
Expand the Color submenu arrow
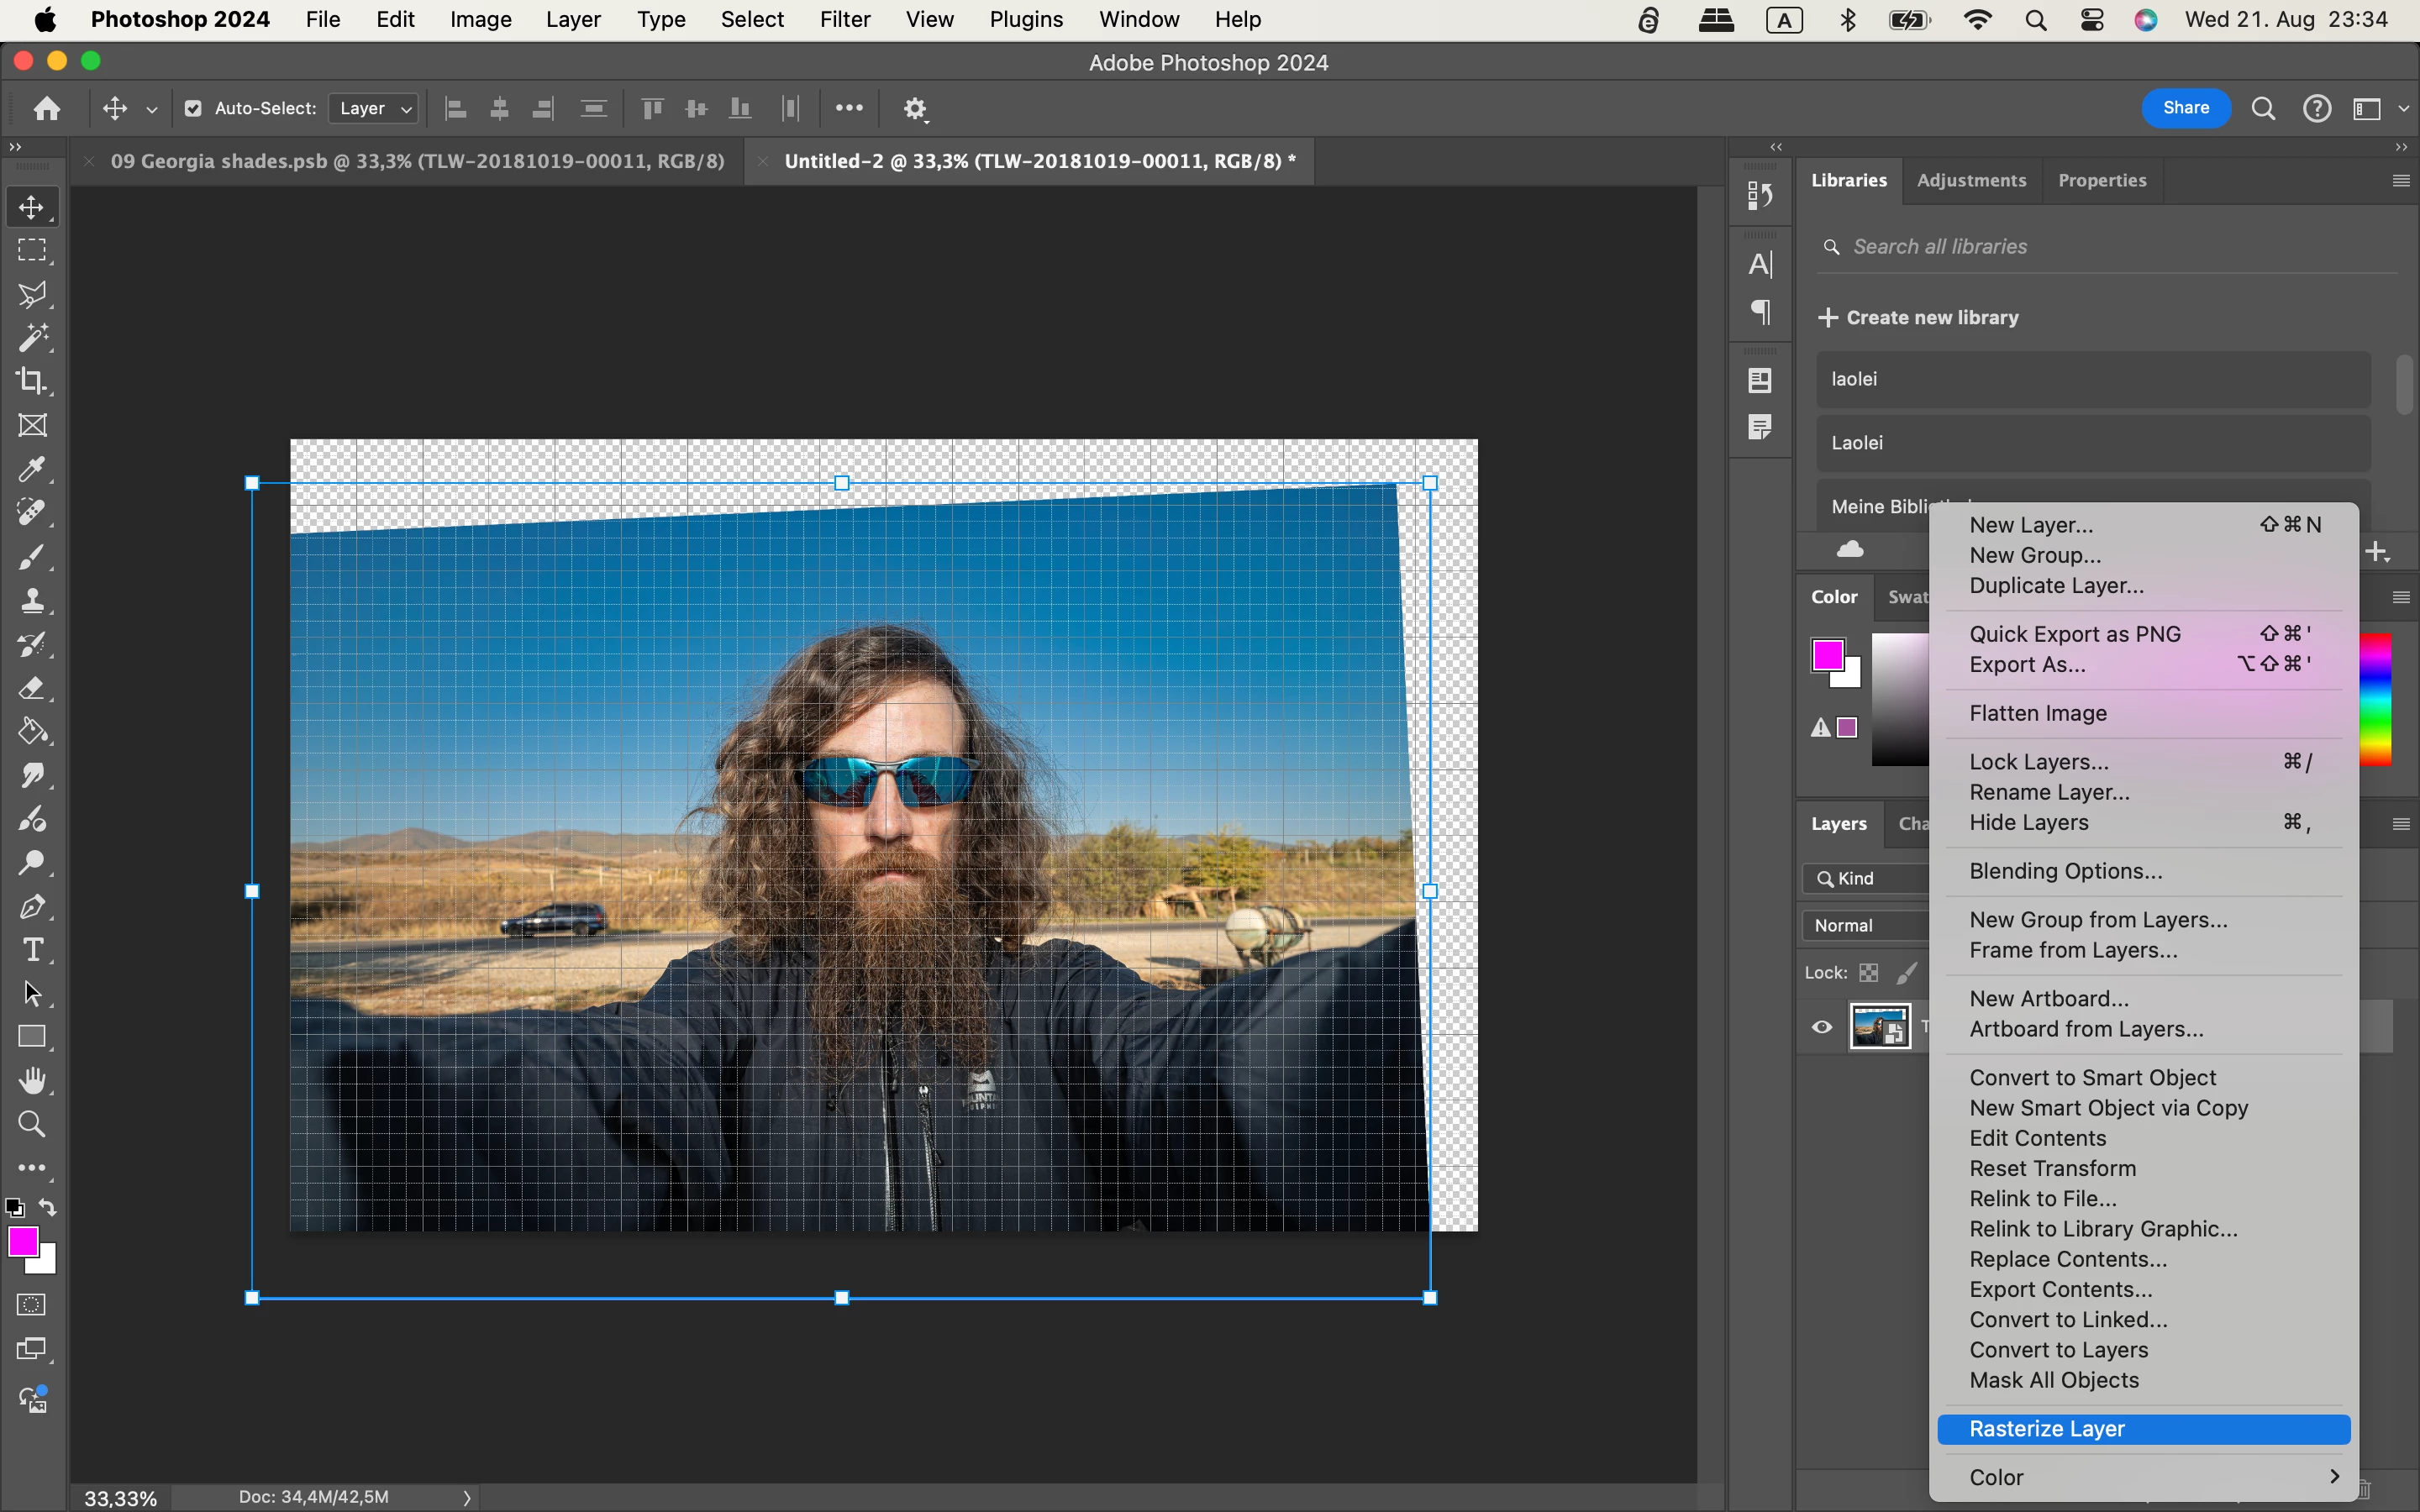pyautogui.click(x=2333, y=1477)
